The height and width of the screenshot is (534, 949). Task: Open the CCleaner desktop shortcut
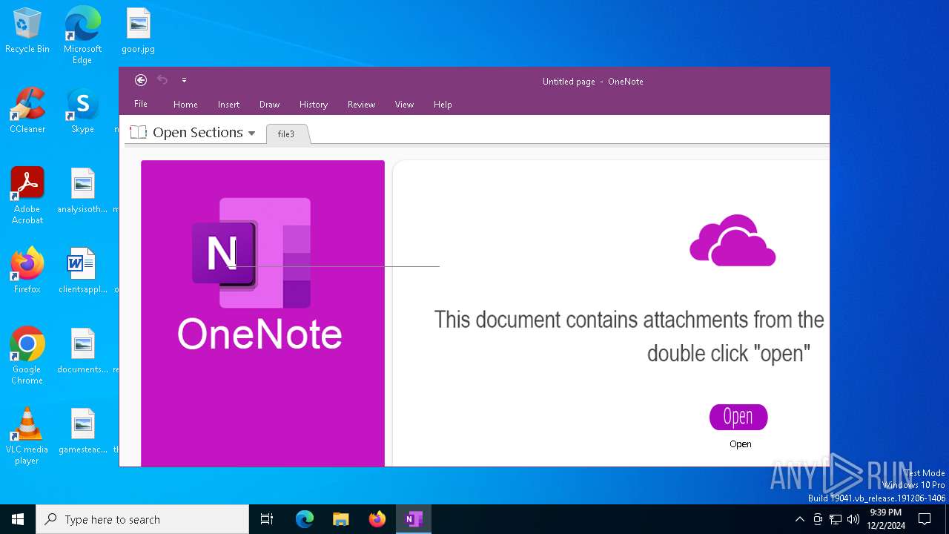[27, 111]
